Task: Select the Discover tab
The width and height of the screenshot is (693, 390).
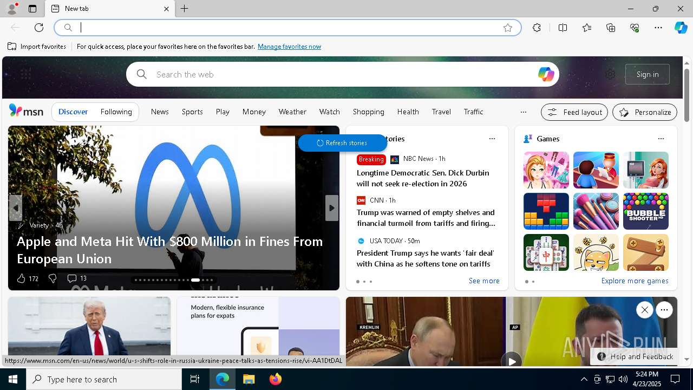Action: [x=73, y=112]
